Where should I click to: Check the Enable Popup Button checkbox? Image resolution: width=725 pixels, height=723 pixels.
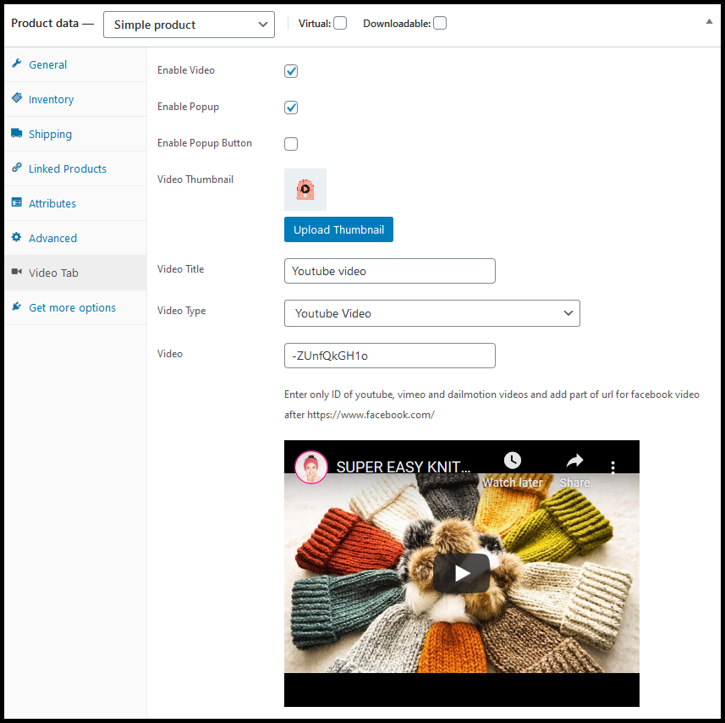click(x=291, y=144)
